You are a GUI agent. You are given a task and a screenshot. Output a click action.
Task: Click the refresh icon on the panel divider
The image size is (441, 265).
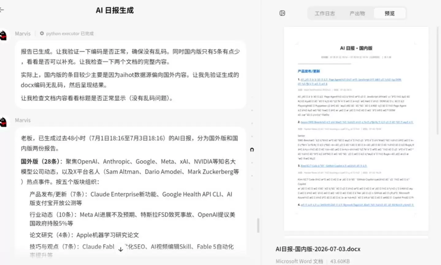[252, 150]
